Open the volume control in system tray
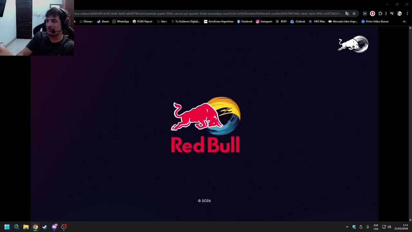 [x=389, y=227]
